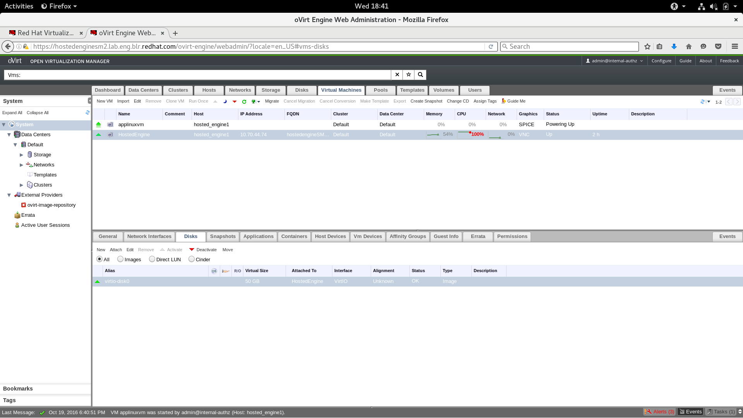Select the Cinder radio button
This screenshot has width=743, height=418.
192,259
